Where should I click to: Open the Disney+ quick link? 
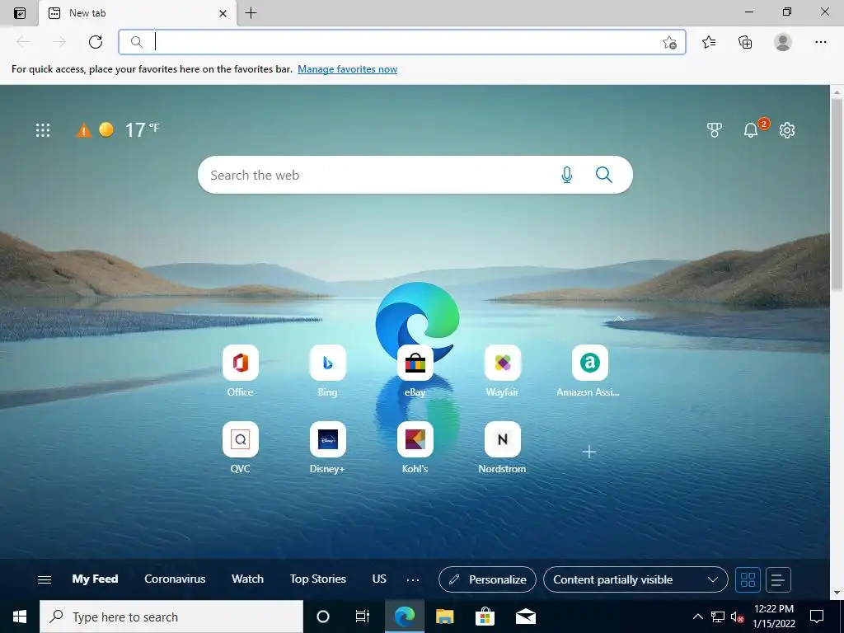[x=327, y=448]
